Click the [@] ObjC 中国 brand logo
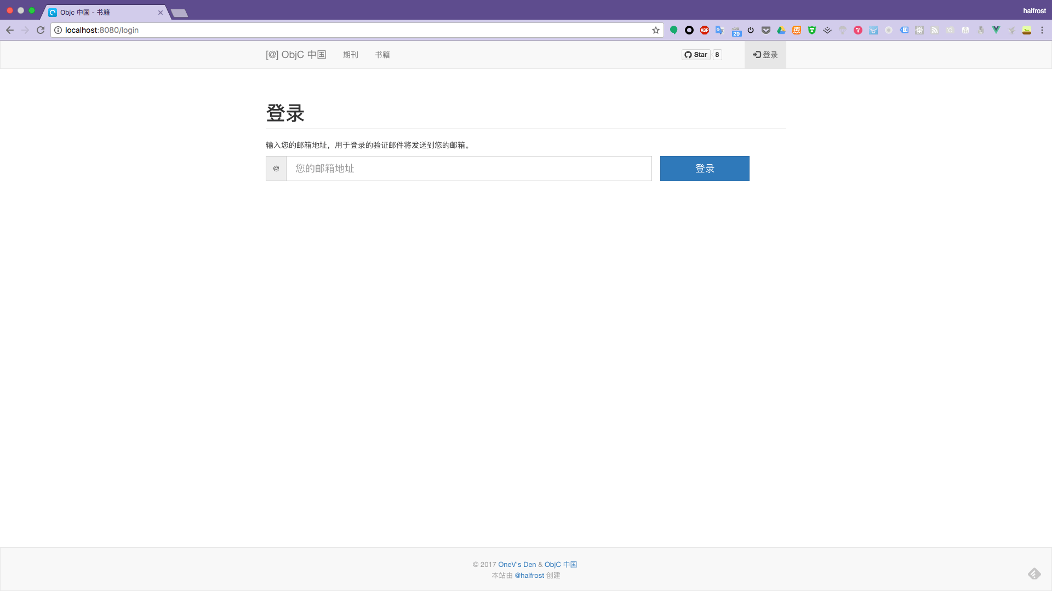 (x=296, y=55)
